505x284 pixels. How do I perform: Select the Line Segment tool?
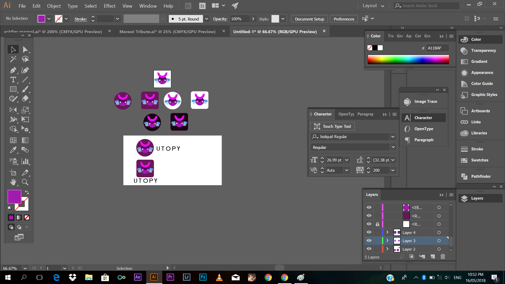(25, 80)
